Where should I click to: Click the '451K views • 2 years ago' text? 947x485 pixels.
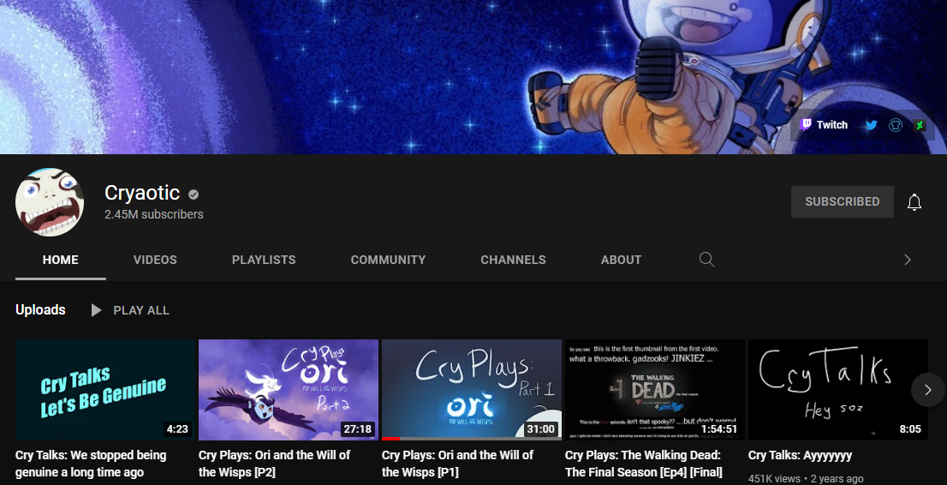click(x=806, y=478)
